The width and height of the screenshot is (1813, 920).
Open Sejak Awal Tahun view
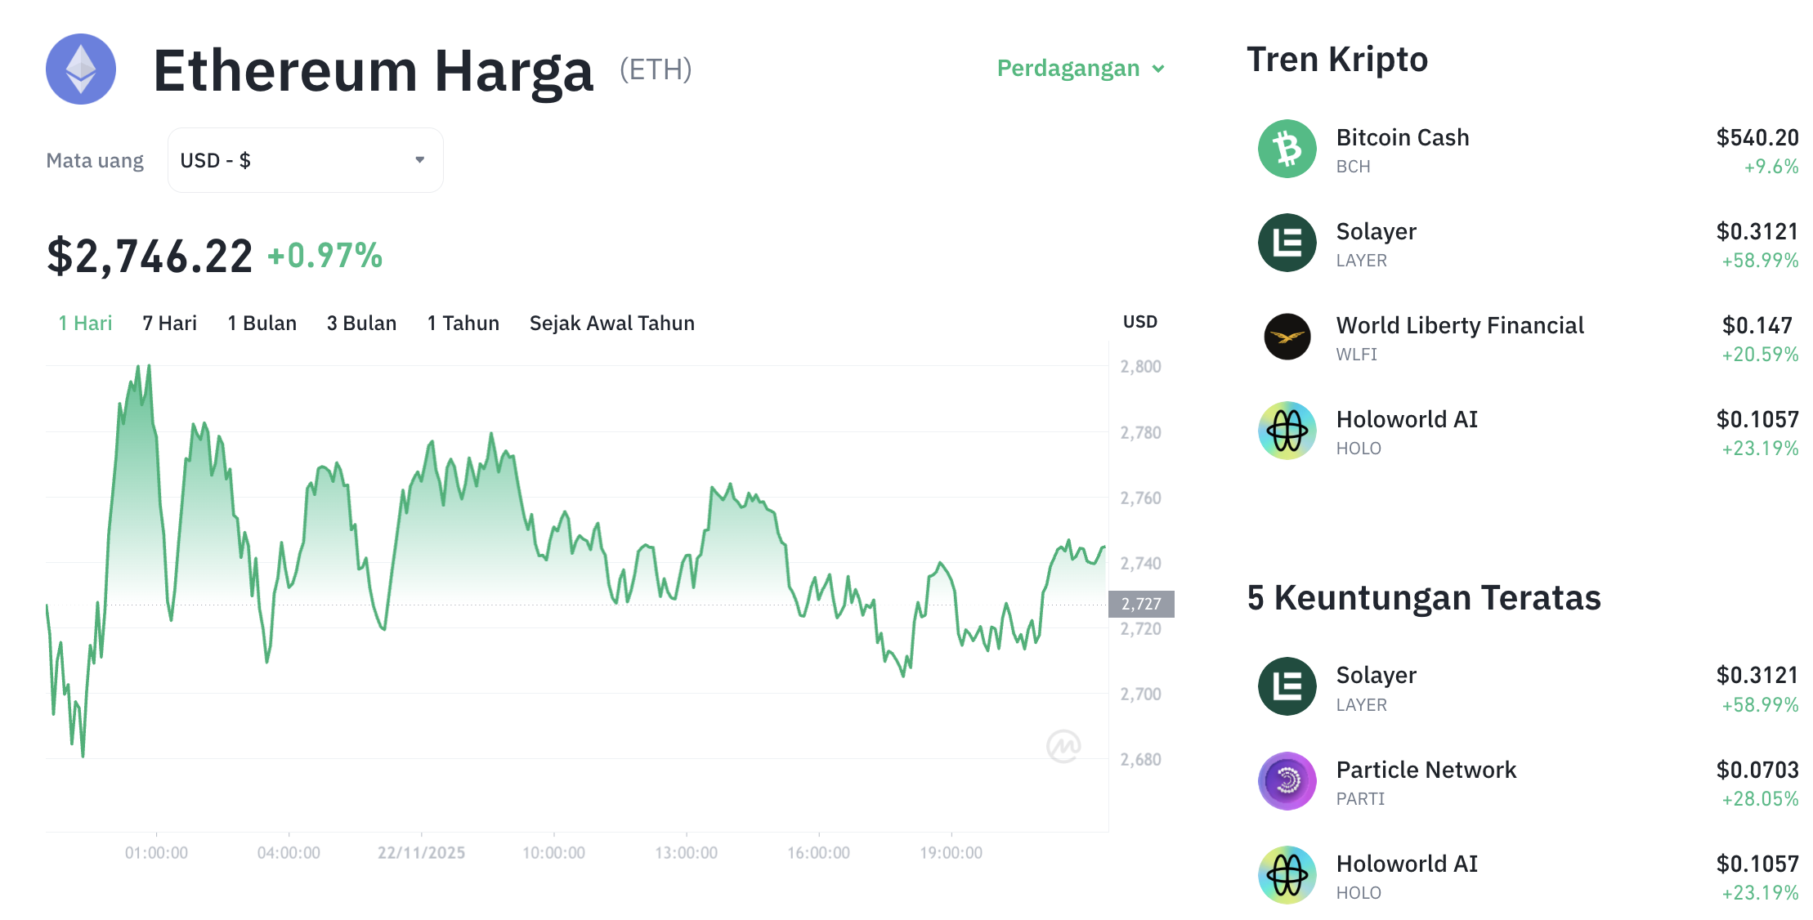(612, 323)
